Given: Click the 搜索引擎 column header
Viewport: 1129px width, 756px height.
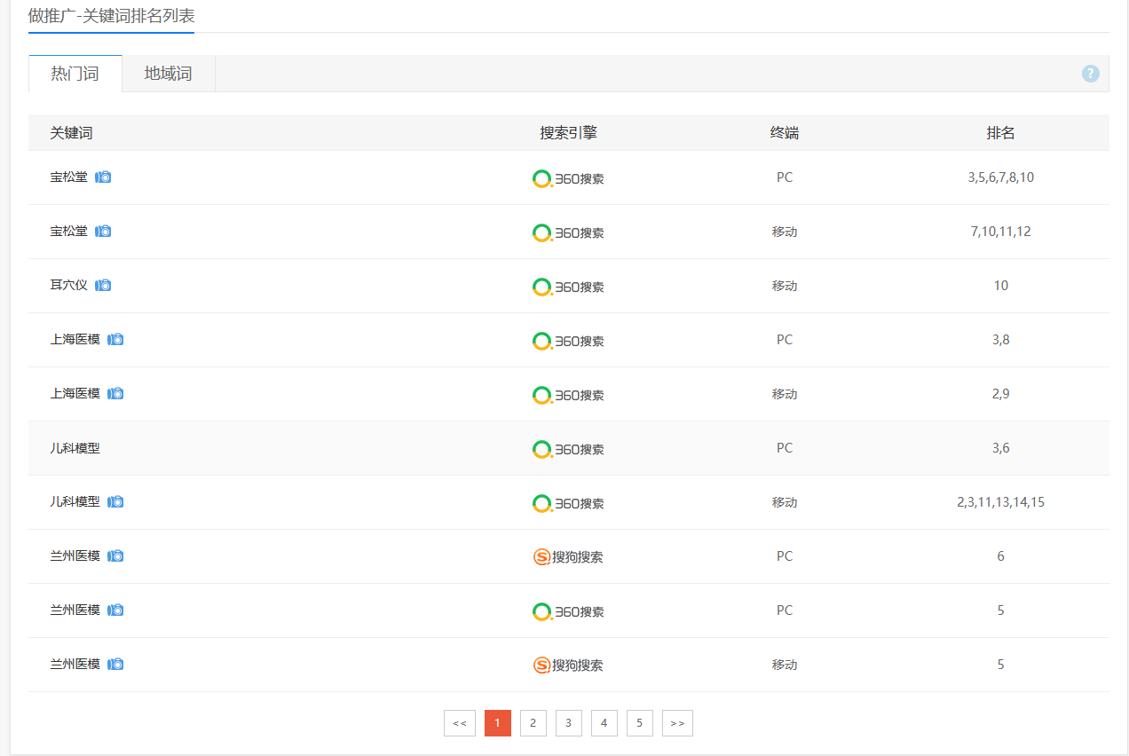Looking at the screenshot, I should coord(569,133).
